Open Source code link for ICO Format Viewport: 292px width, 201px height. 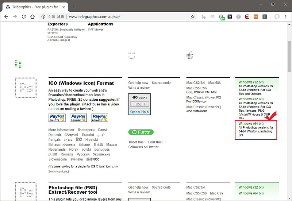point(161,83)
